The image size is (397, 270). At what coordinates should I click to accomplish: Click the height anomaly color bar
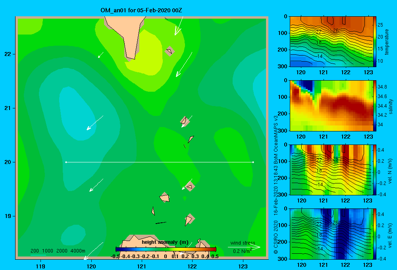click(x=166, y=249)
